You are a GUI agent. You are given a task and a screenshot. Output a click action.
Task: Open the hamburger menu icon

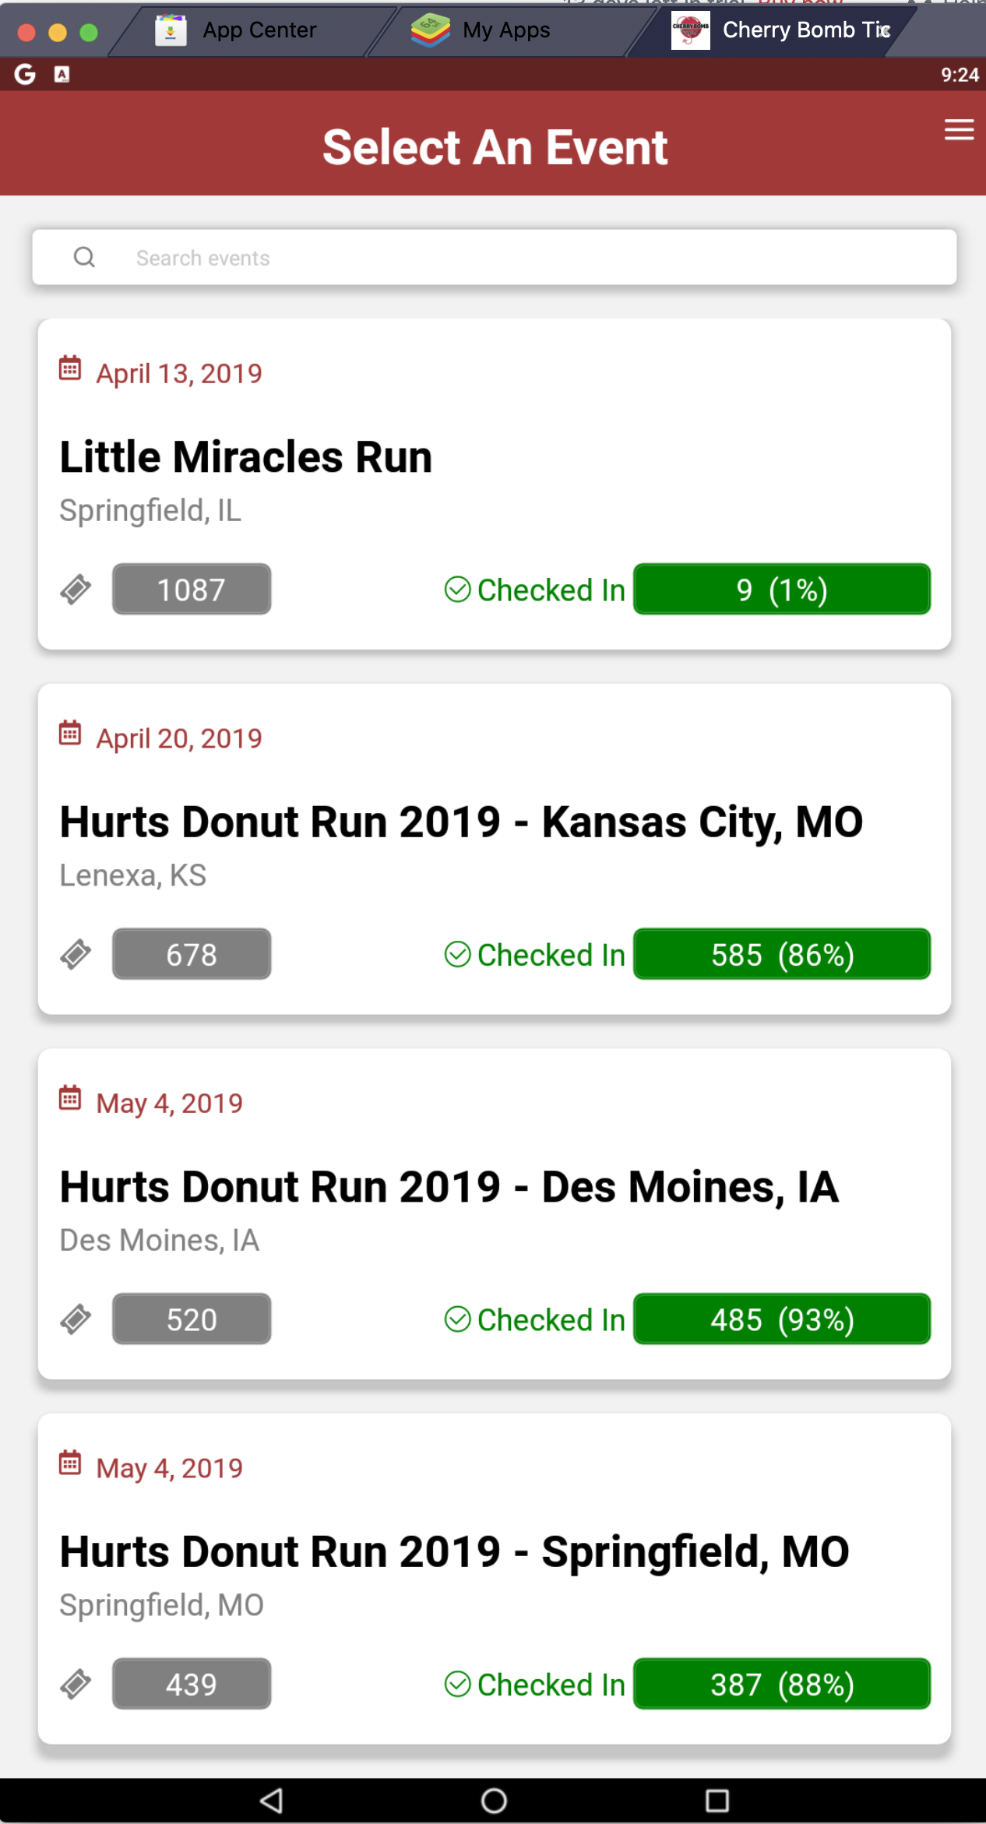[959, 130]
